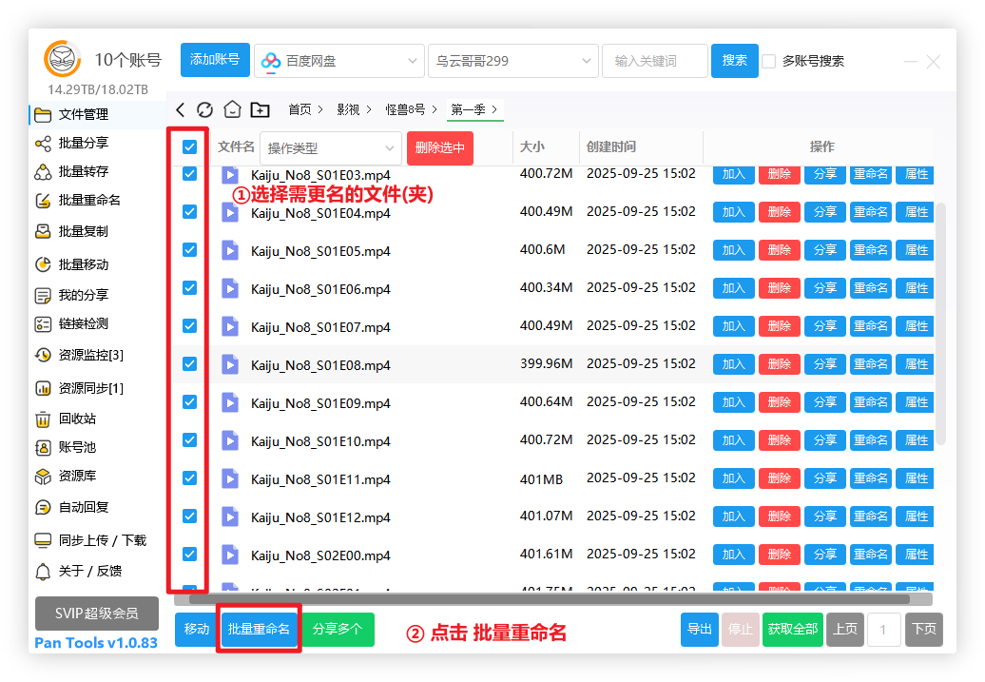This screenshot has width=985, height=682.
Task: Click the home folder icon
Action: 232,110
